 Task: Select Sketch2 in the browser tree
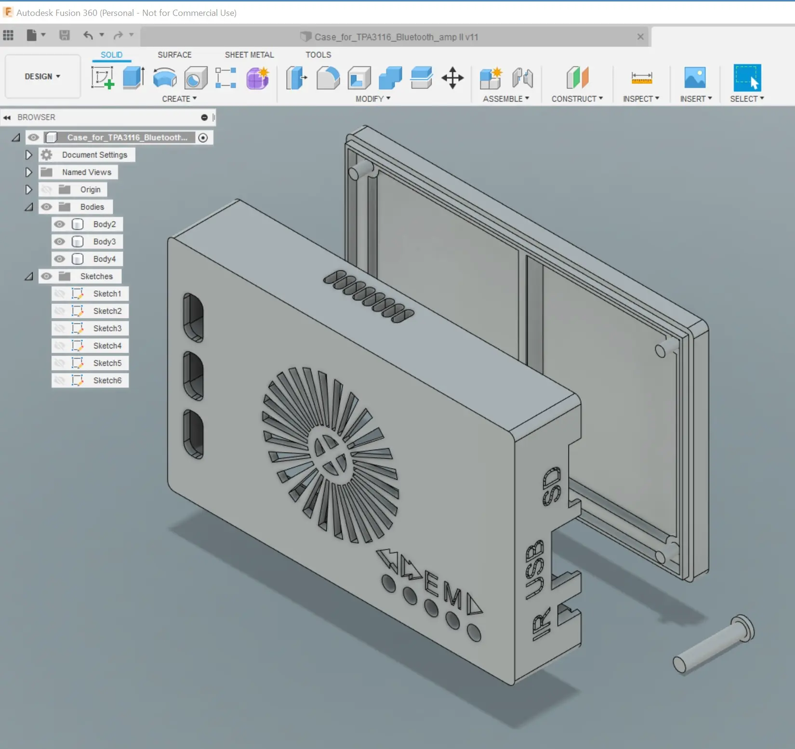tap(107, 311)
